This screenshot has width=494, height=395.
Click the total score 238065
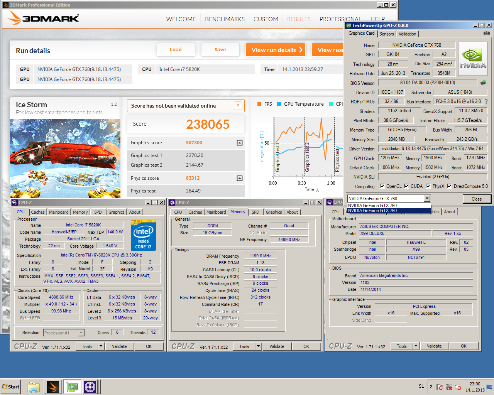point(208,124)
